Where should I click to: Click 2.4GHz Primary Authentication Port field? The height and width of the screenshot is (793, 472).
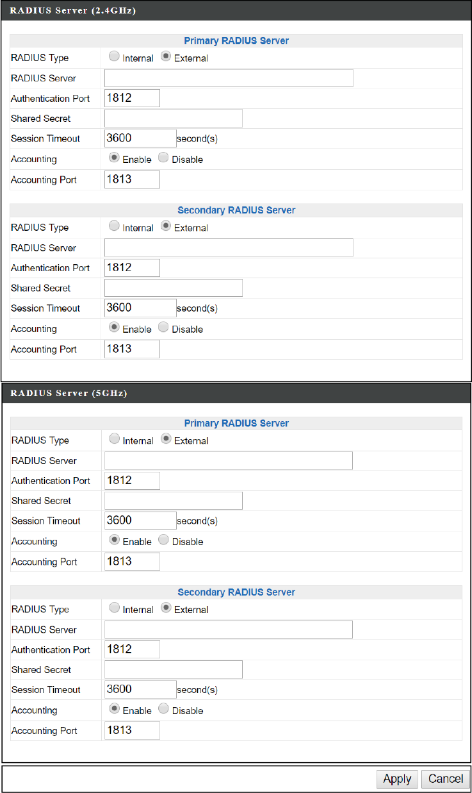(132, 98)
